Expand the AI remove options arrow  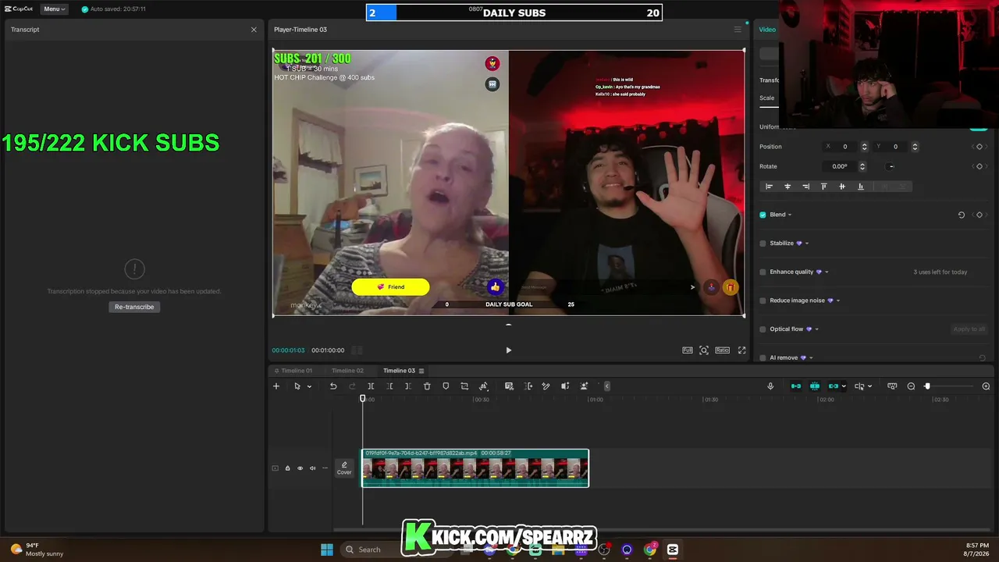811,357
